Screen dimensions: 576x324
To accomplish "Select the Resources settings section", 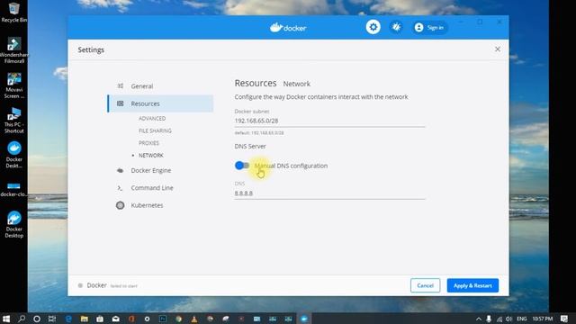I will [x=160, y=103].
